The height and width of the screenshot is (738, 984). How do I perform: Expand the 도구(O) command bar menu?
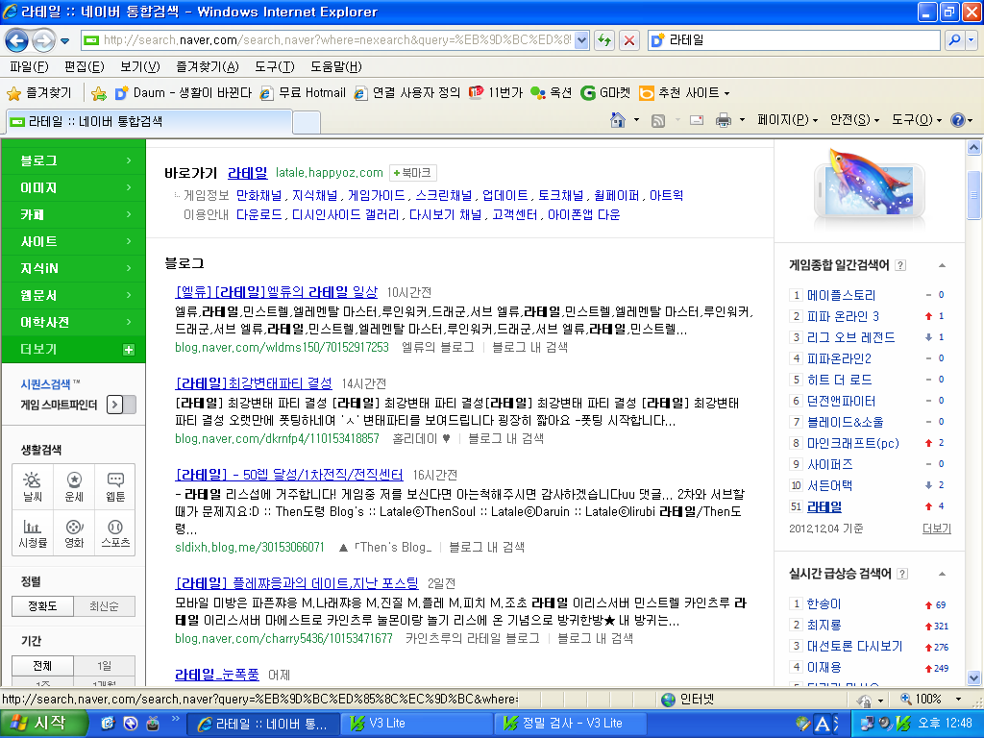pos(917,120)
